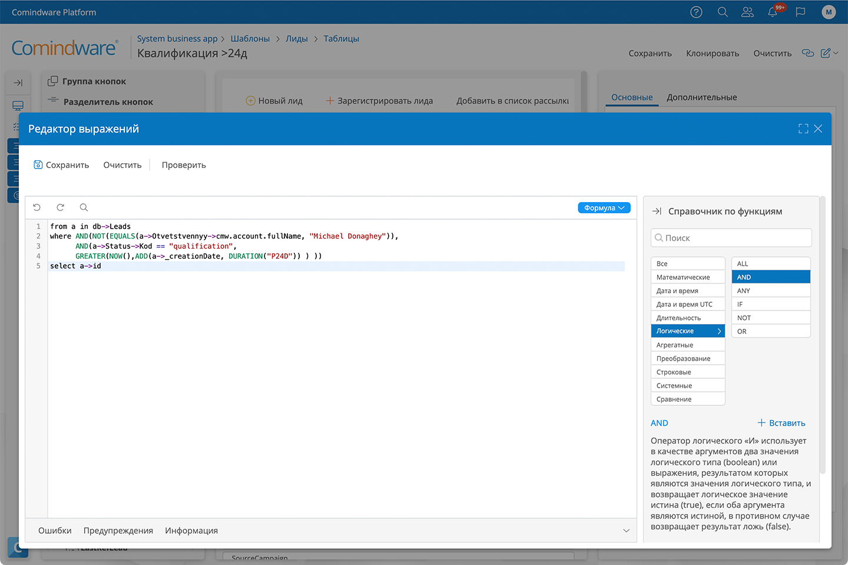The height and width of the screenshot is (565, 848).
Task: Select category Все
Action: [688, 263]
